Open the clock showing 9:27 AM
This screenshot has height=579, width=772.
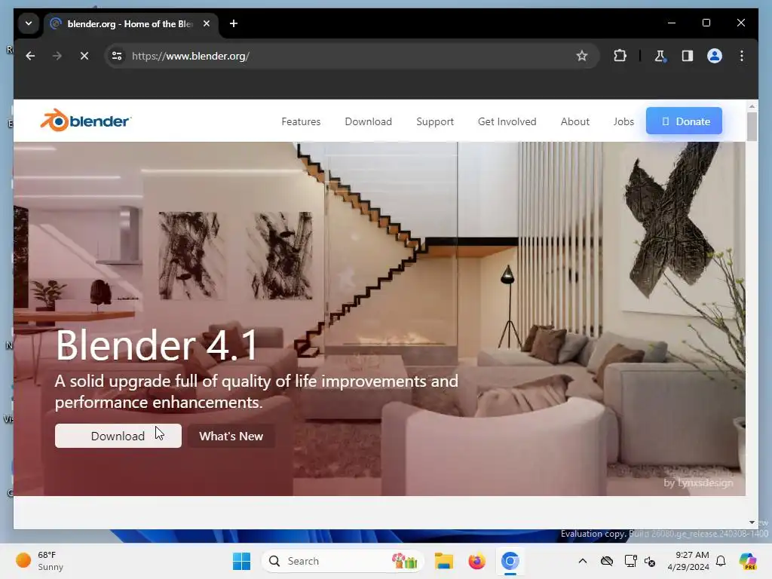click(x=688, y=561)
